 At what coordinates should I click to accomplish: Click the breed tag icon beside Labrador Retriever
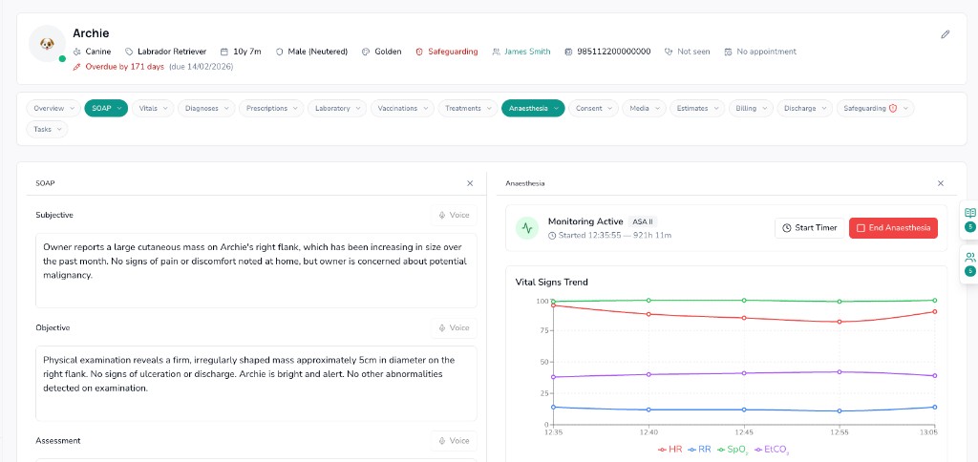(x=129, y=52)
